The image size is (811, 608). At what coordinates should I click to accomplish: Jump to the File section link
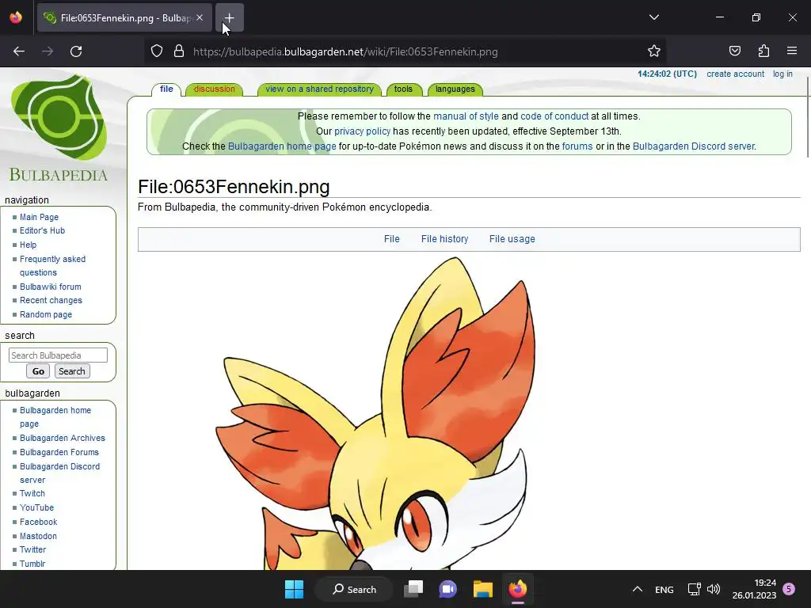pos(391,239)
